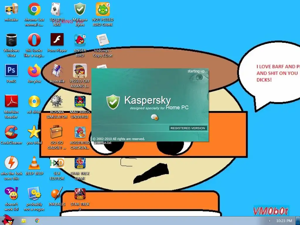The image size is (300, 225).
Task: Select the 'loldongs - Copy (2).txt' file
Action: pos(103,40)
